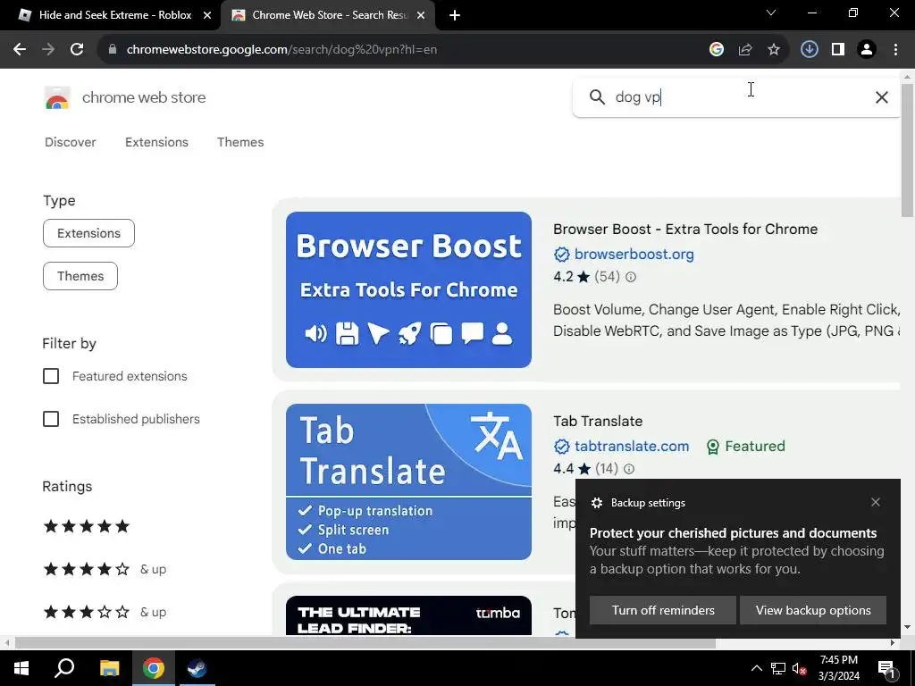This screenshot has height=686, width=915.
Task: Open a new browser tab
Action: (455, 15)
